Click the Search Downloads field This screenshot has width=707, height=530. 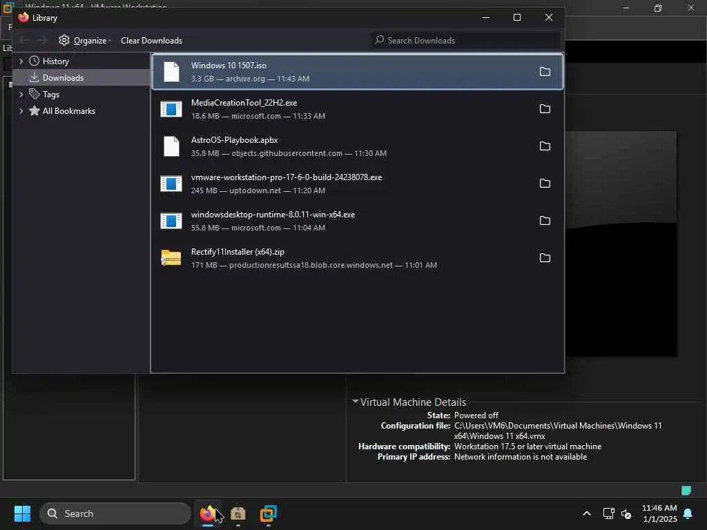(x=465, y=41)
